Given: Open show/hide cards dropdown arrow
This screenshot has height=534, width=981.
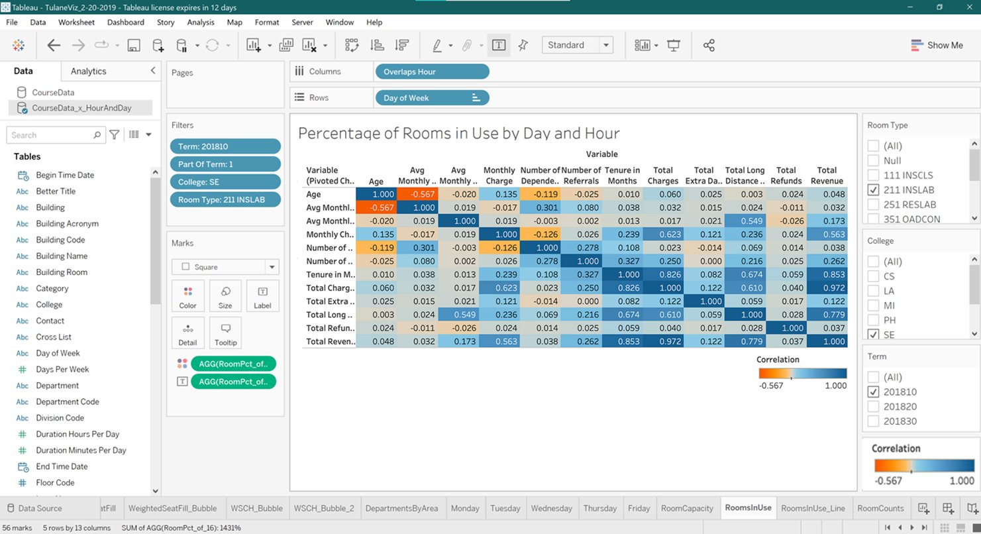Looking at the screenshot, I should point(656,46).
